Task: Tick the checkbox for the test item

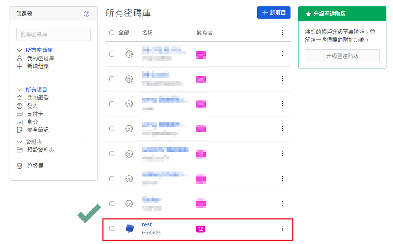Action: pos(112,229)
